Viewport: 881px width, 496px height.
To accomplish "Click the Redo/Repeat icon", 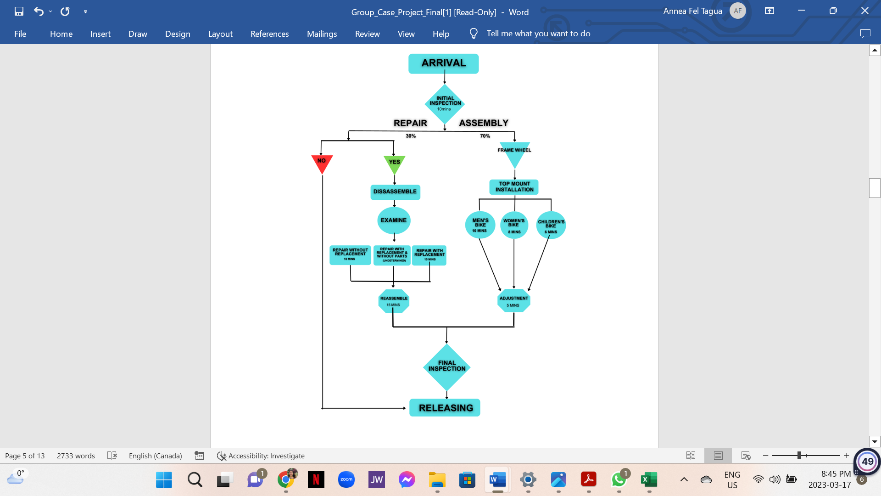I will [x=65, y=11].
